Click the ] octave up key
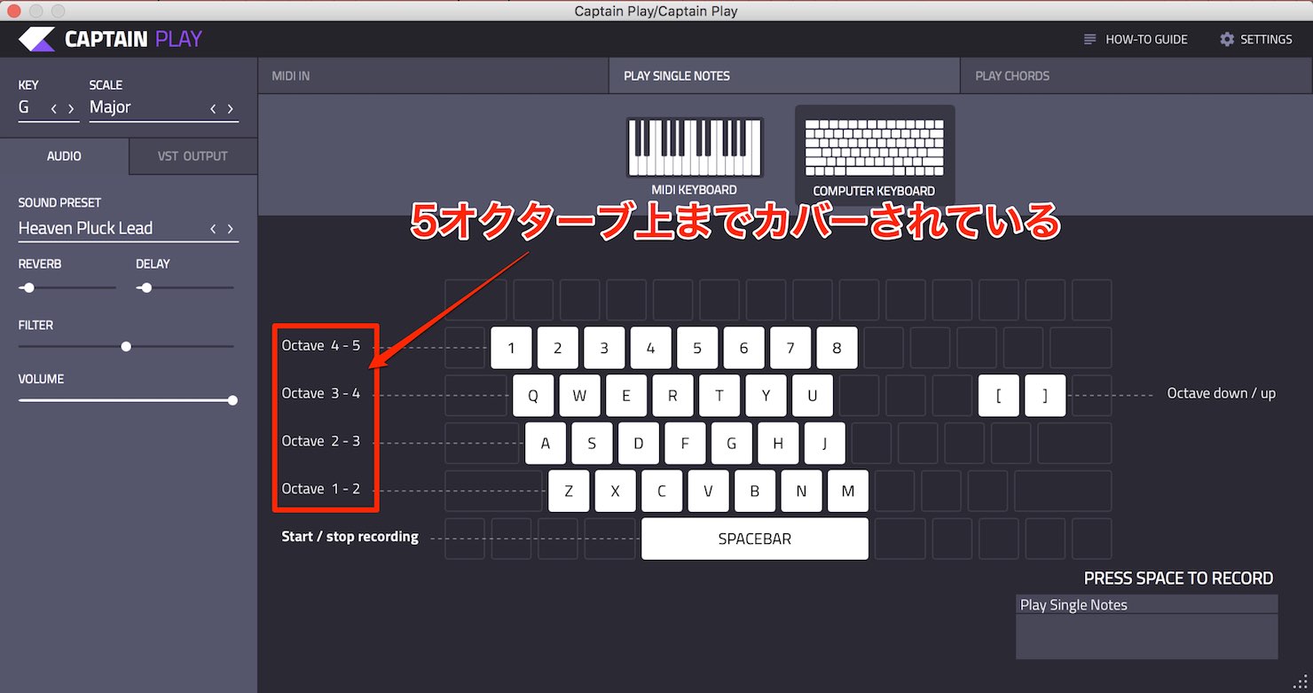 [x=1045, y=396]
